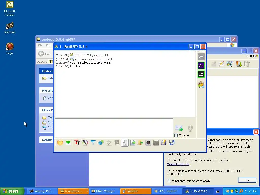The width and height of the screenshot is (260, 195).
Task: Click the grayed envelope icon in back window
Action: [214, 64]
